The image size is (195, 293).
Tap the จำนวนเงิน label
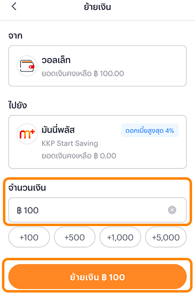click(x=27, y=188)
